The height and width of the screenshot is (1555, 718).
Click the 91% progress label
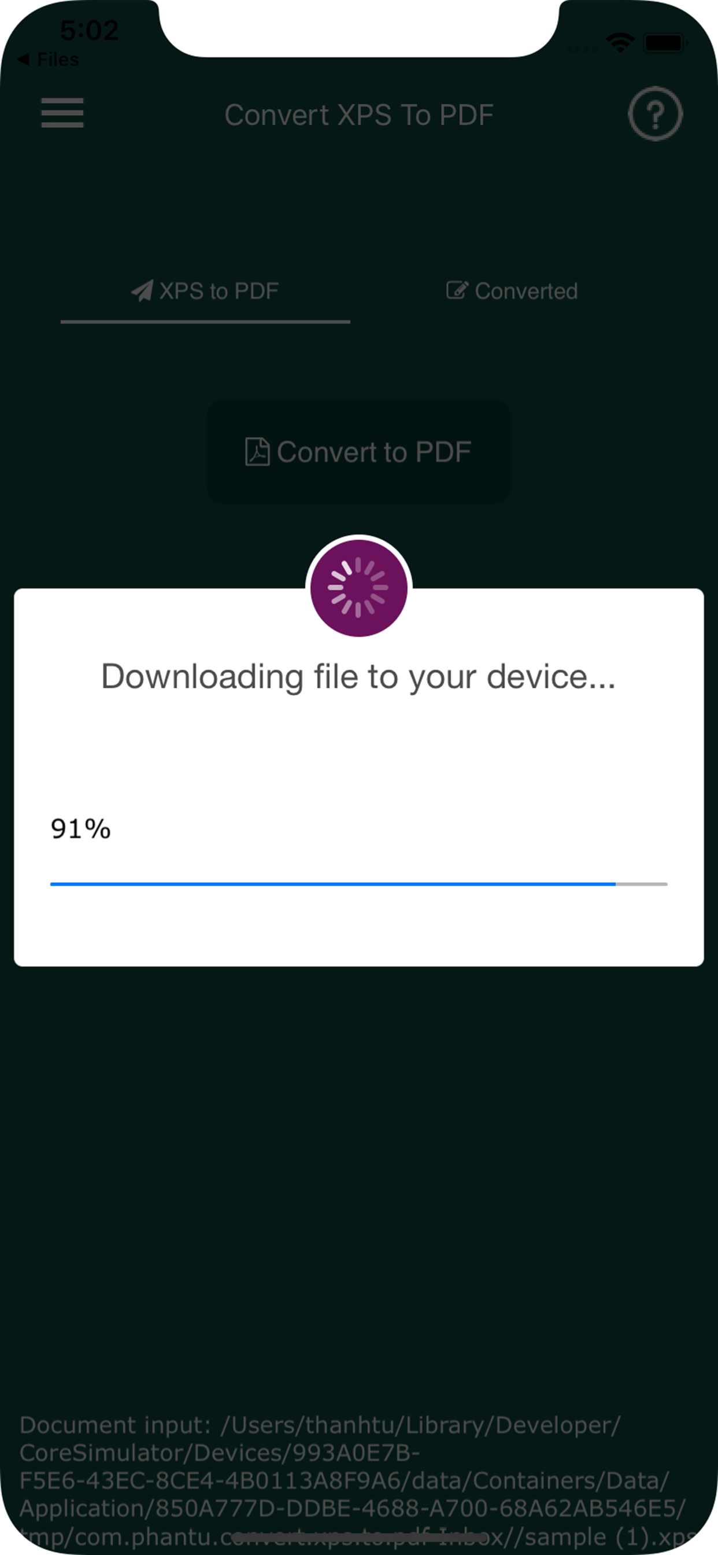click(81, 829)
